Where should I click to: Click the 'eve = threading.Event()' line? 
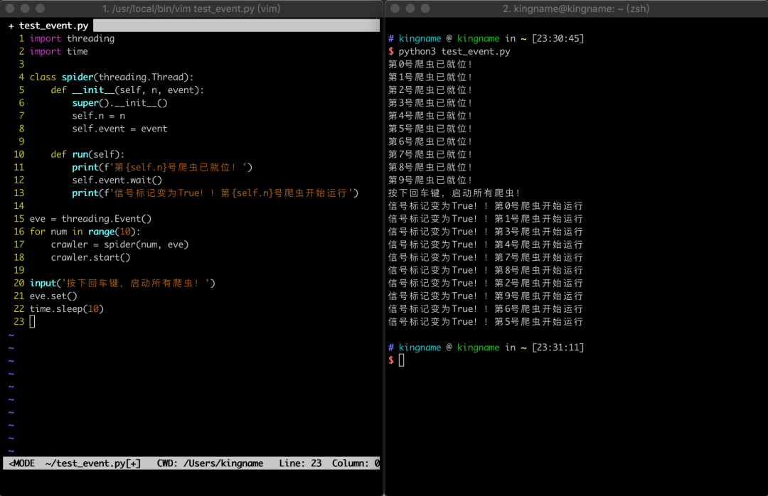90,219
